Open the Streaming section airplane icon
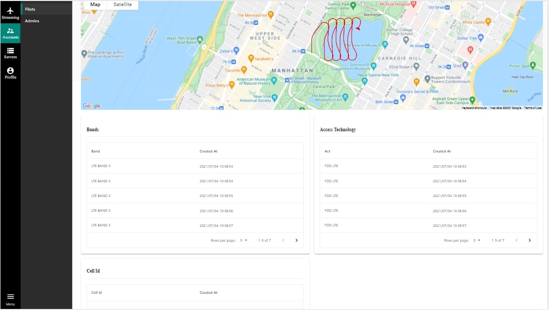Image resolution: width=549 pixels, height=310 pixels. [10, 11]
